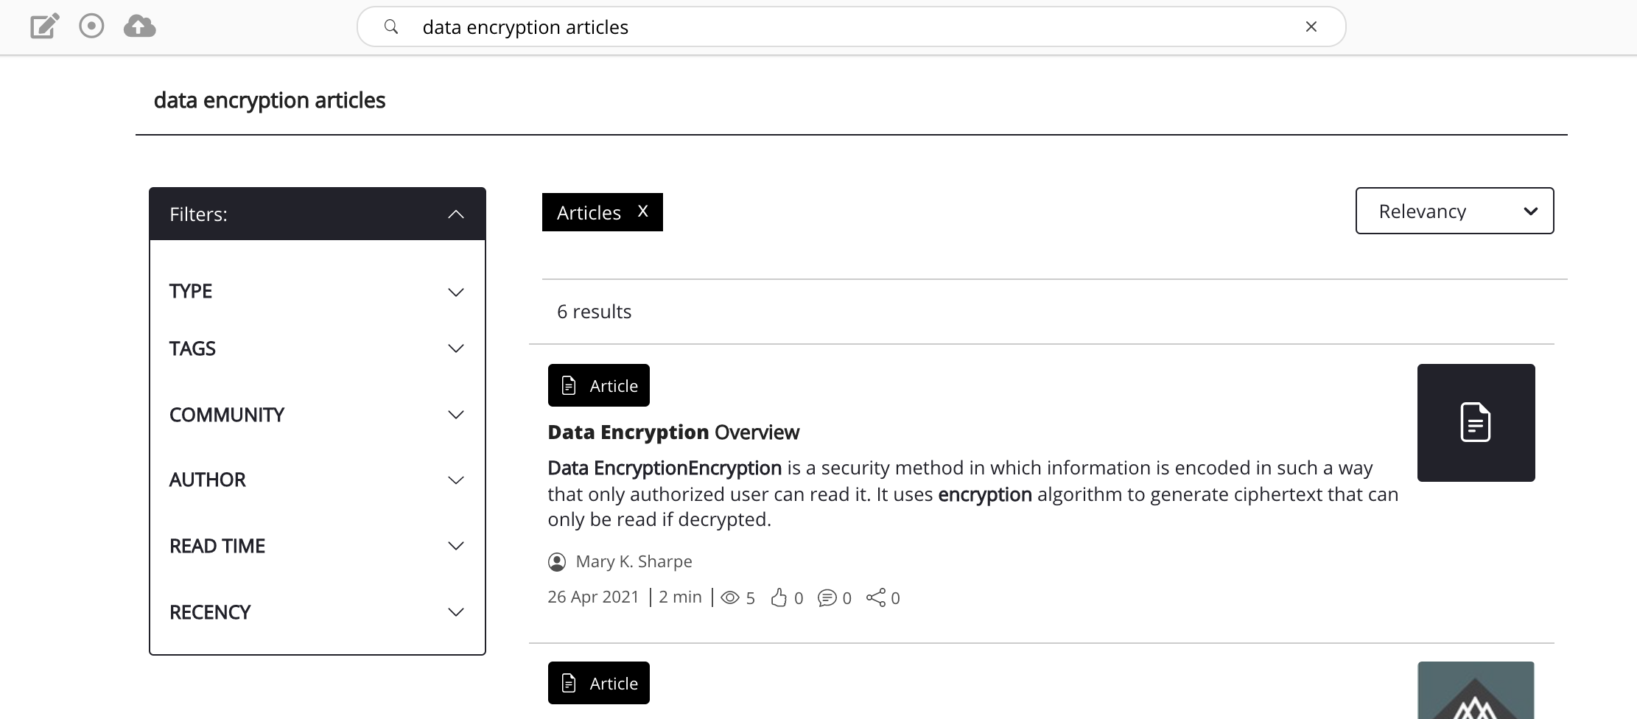Click the record circle icon
The height and width of the screenshot is (719, 1637).
tap(91, 27)
